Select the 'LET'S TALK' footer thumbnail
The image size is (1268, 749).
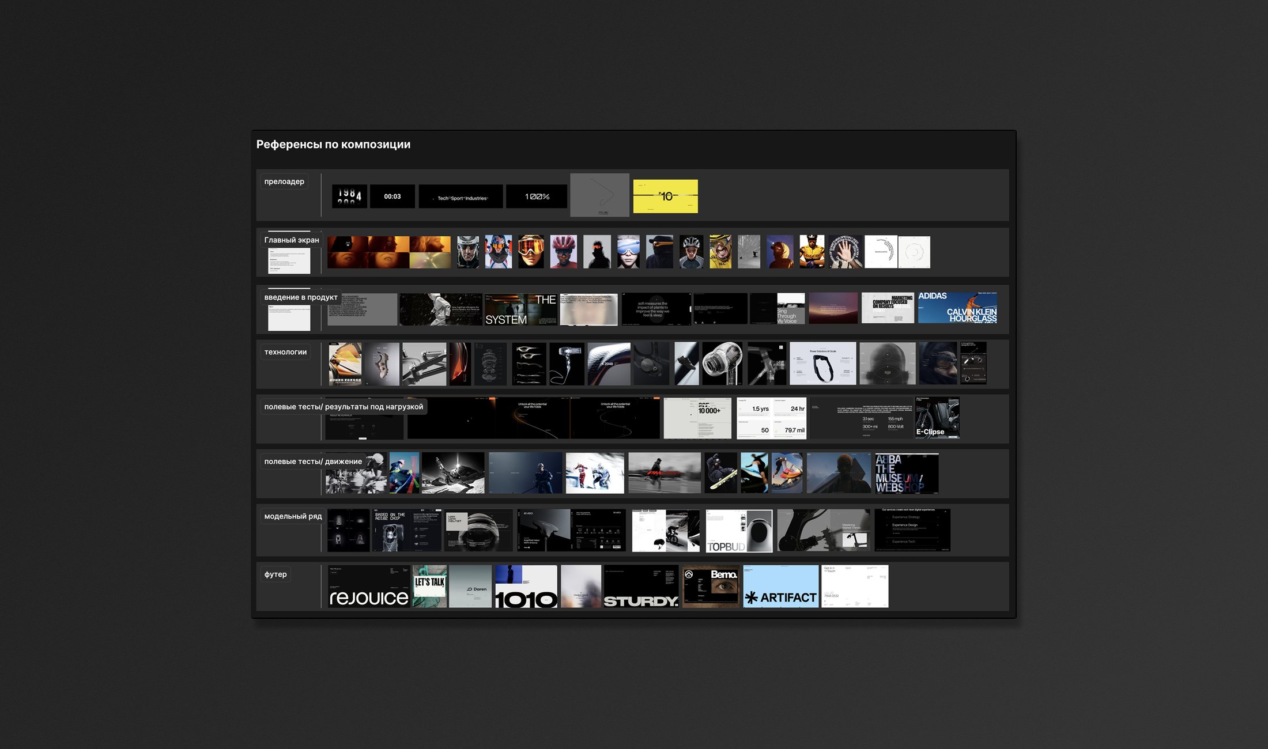tap(429, 586)
